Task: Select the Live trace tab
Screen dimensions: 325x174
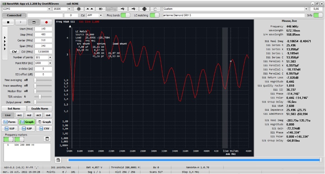Action: [x=8, y=115]
